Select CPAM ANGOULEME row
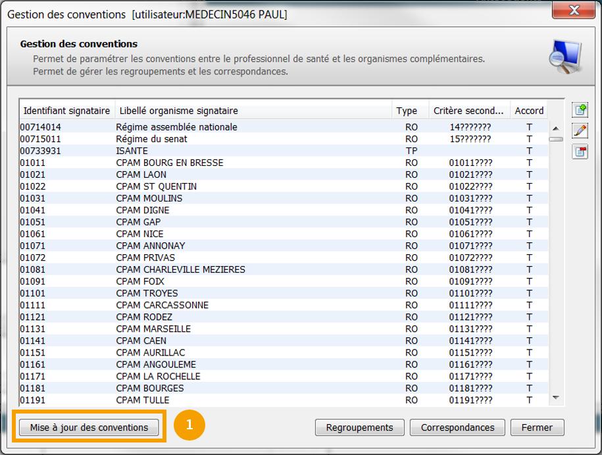This screenshot has width=602, height=455. coord(284,364)
